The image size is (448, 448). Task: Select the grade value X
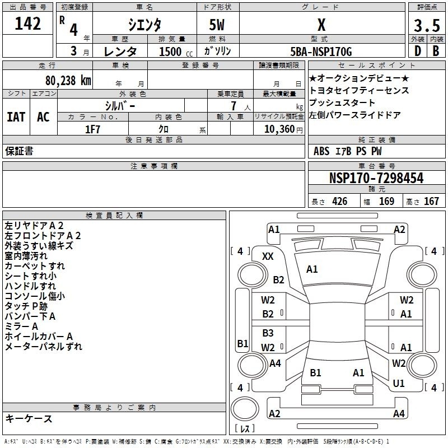click(321, 25)
